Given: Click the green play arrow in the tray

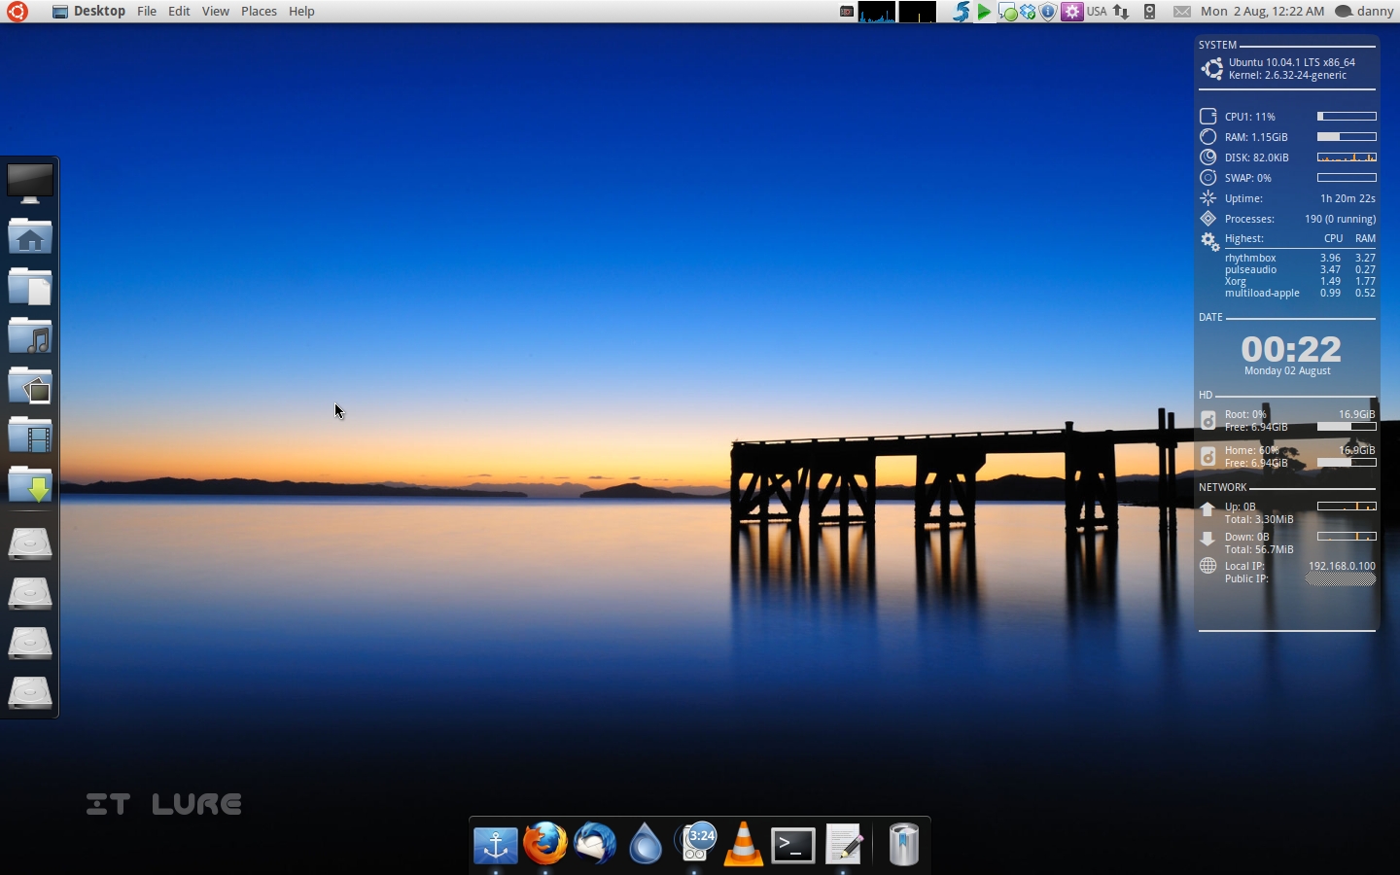Looking at the screenshot, I should click(x=983, y=12).
